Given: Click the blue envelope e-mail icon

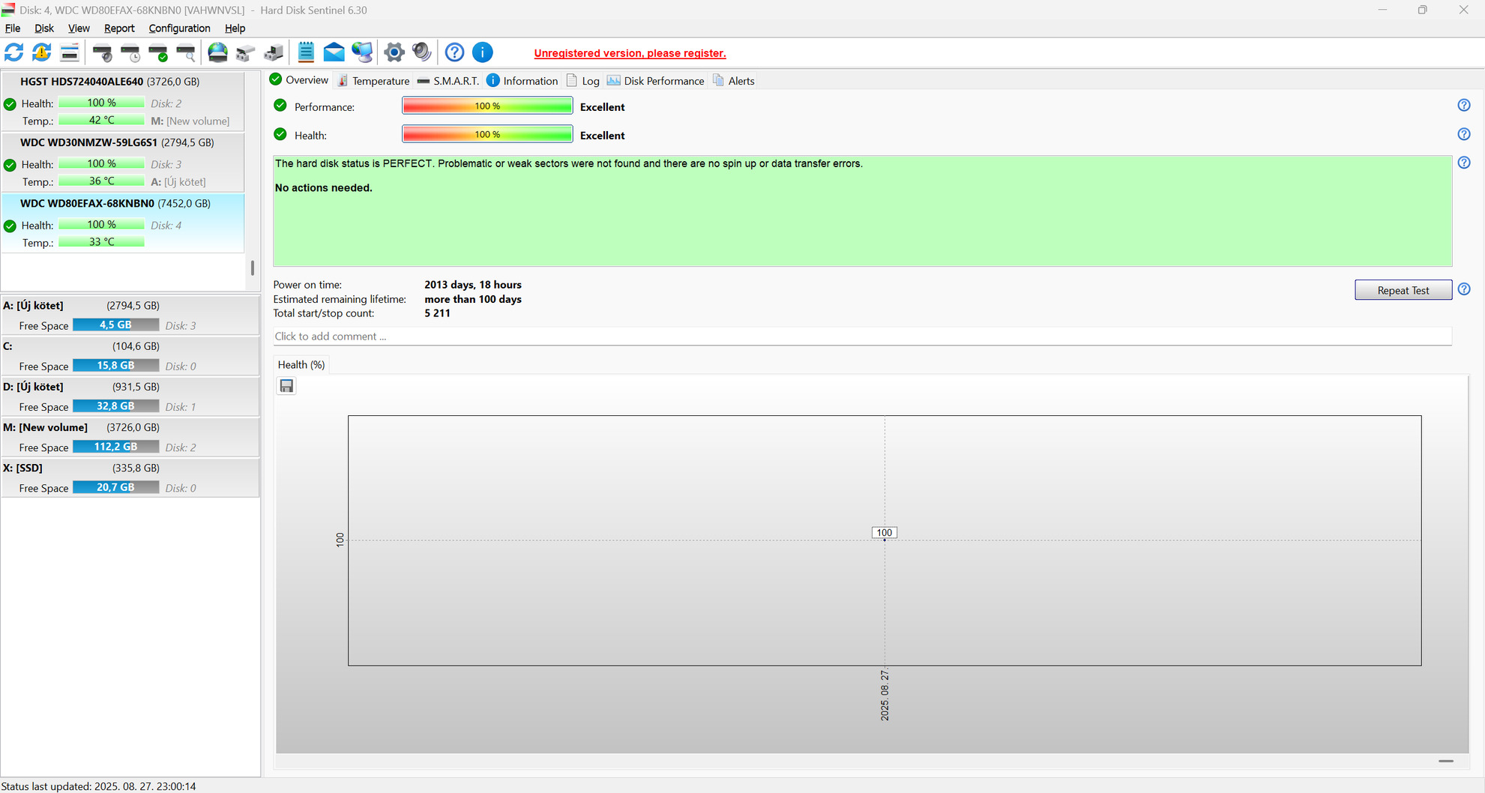Looking at the screenshot, I should (334, 52).
